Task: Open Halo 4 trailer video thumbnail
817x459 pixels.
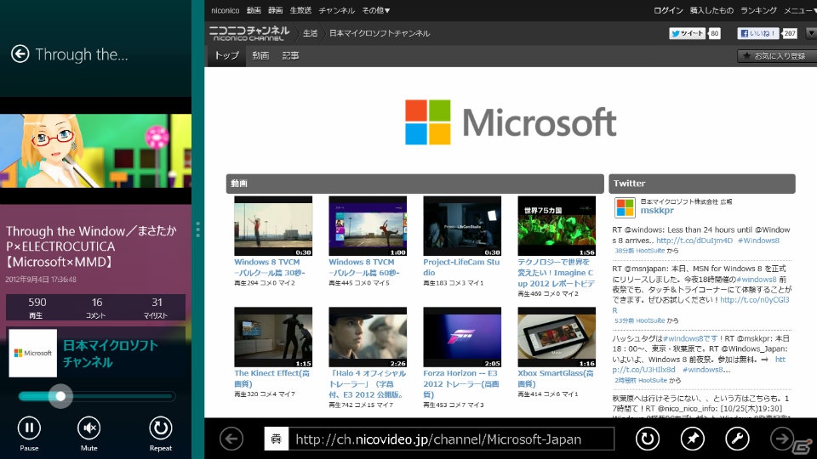Action: [x=368, y=337]
